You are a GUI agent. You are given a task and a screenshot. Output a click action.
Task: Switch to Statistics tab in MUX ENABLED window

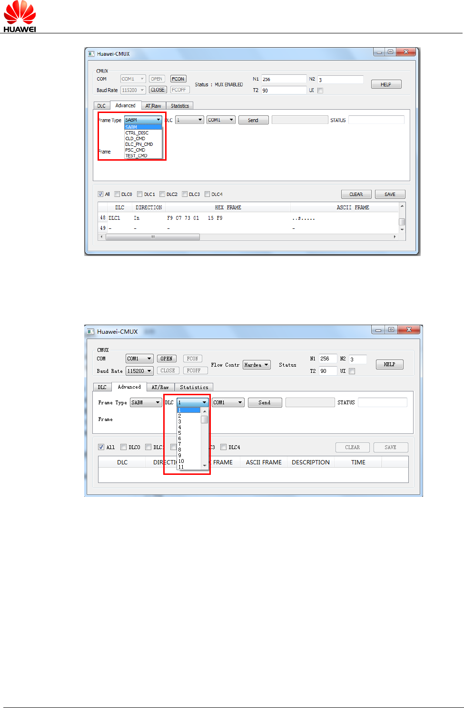click(x=180, y=106)
